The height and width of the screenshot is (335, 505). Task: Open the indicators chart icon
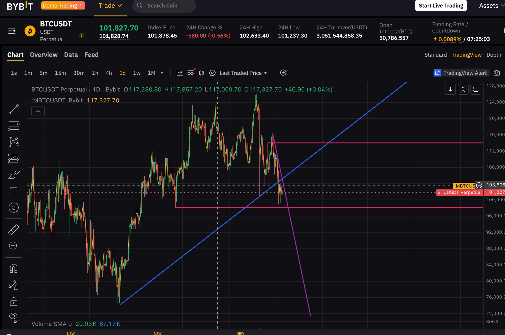(x=179, y=73)
